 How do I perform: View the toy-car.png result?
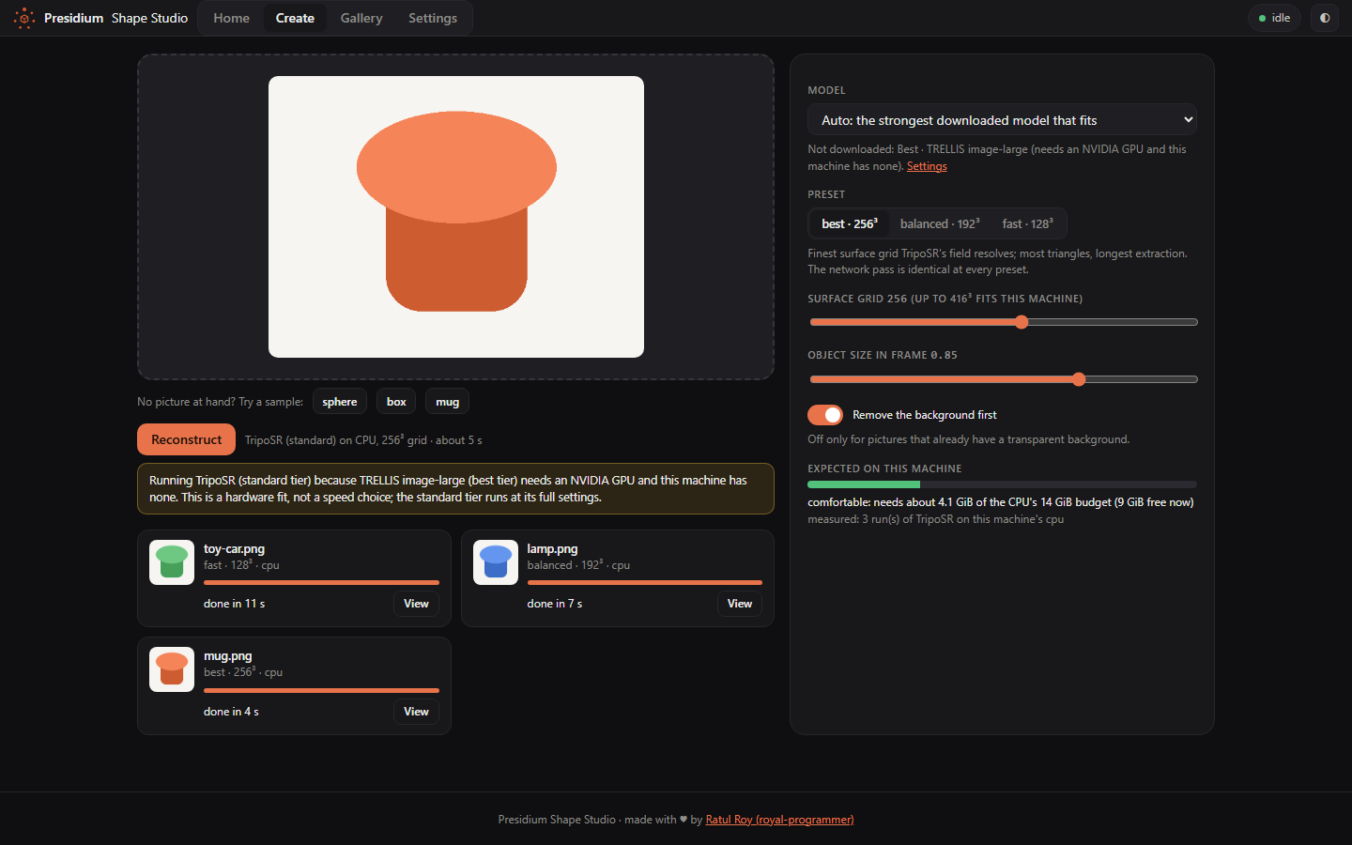click(416, 604)
